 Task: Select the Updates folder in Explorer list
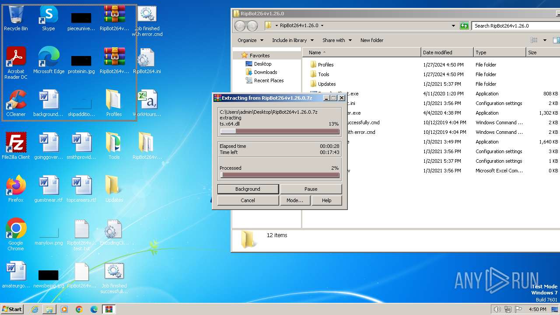(327, 84)
